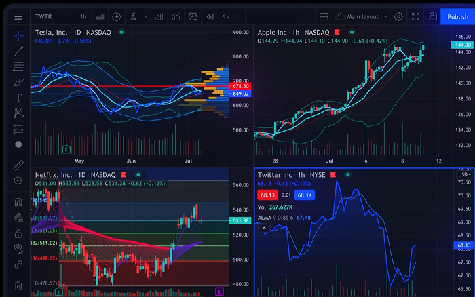Expand the Main layout dropdown chevron
Image resolution: width=475 pixels, height=297 pixels.
pyautogui.click(x=385, y=17)
